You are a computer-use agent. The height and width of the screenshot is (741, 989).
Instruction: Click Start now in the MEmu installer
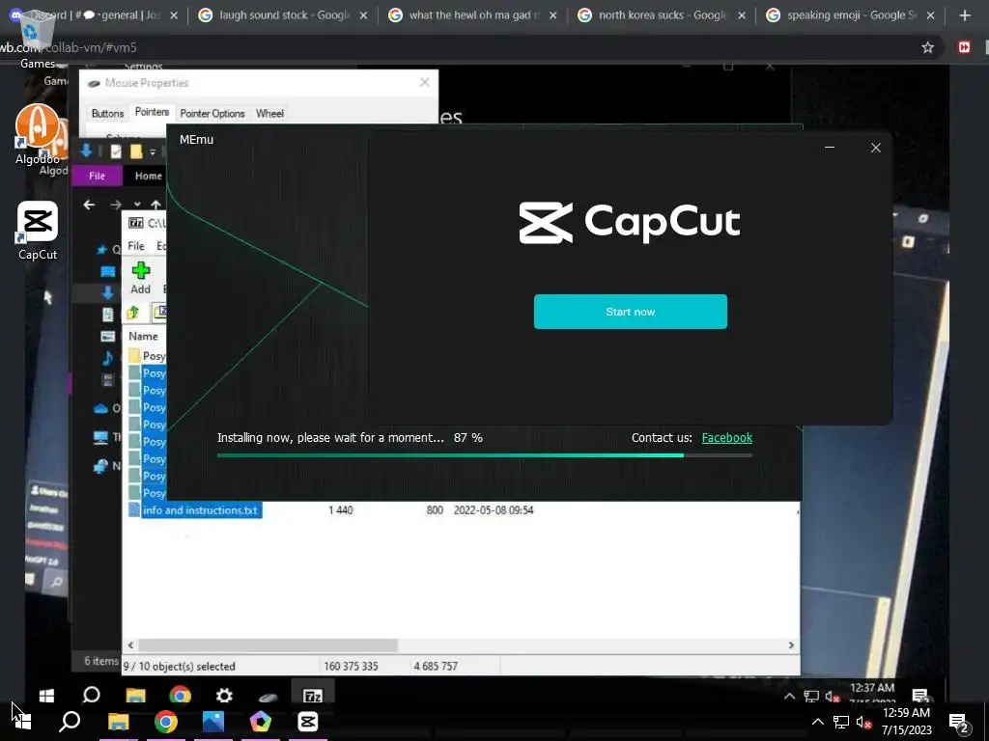coord(630,312)
